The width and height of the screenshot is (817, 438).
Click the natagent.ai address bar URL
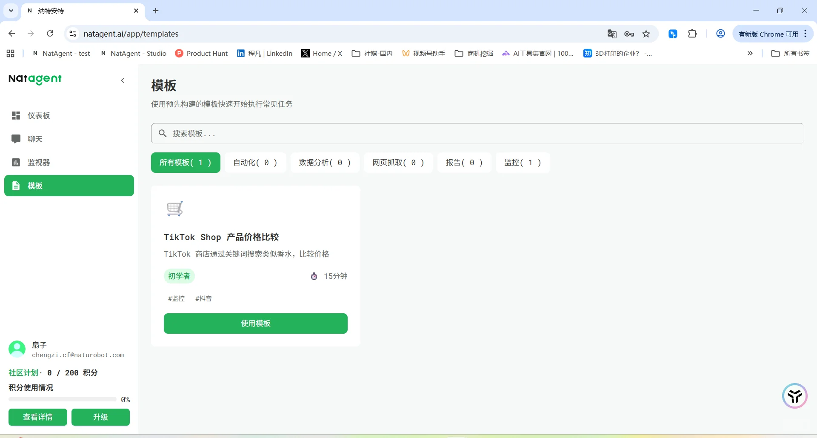coord(131,34)
